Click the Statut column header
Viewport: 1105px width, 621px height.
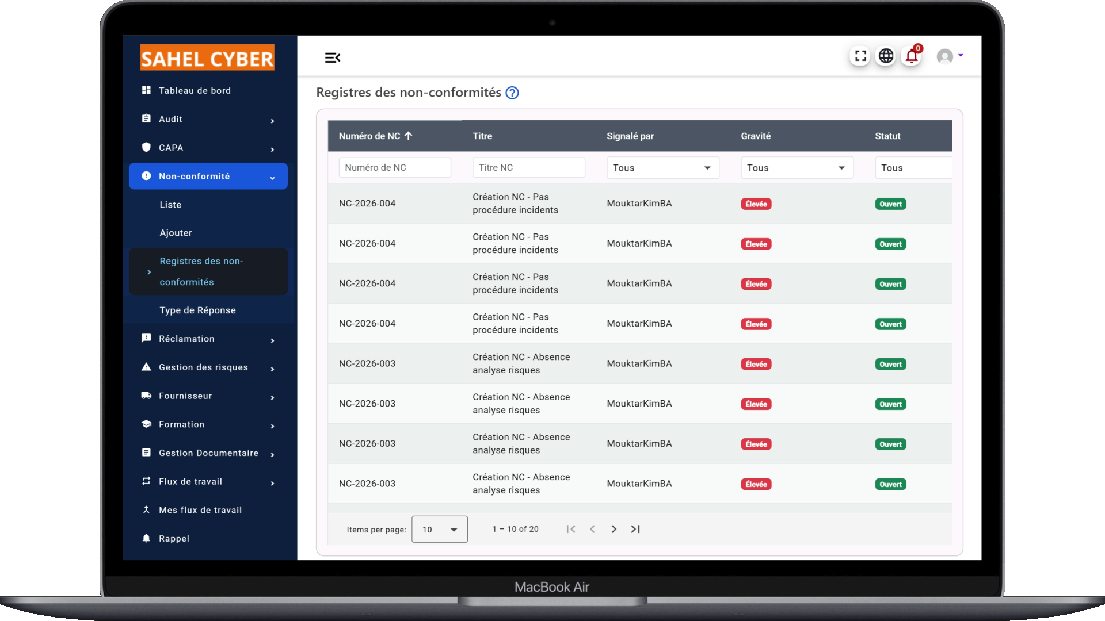[x=887, y=136]
